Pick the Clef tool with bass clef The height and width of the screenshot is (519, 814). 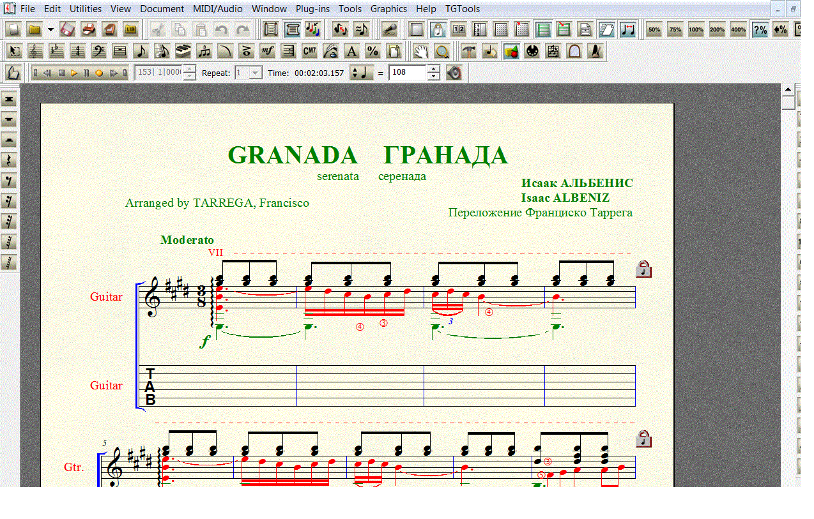point(98,51)
